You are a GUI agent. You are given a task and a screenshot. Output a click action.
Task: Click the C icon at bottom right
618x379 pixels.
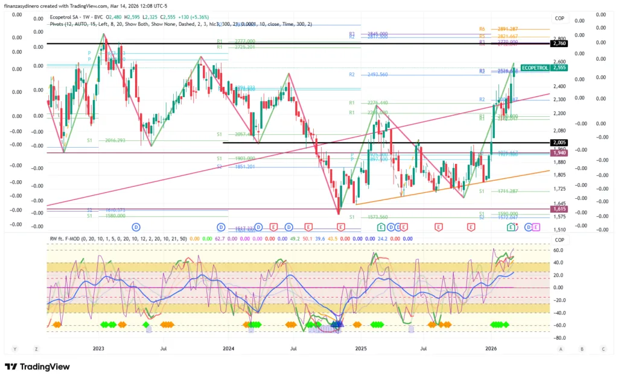tap(602, 348)
